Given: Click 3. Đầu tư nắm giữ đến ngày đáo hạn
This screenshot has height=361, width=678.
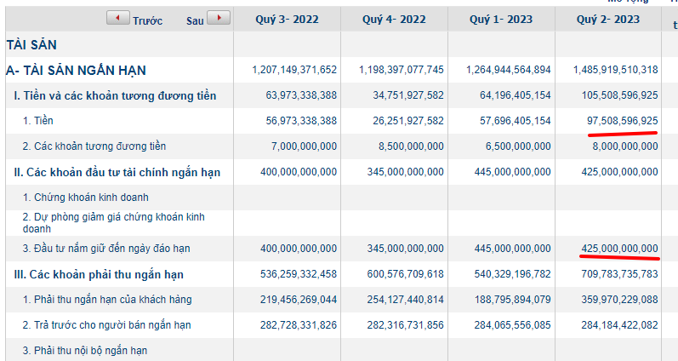Looking at the screenshot, I should (106, 249).
